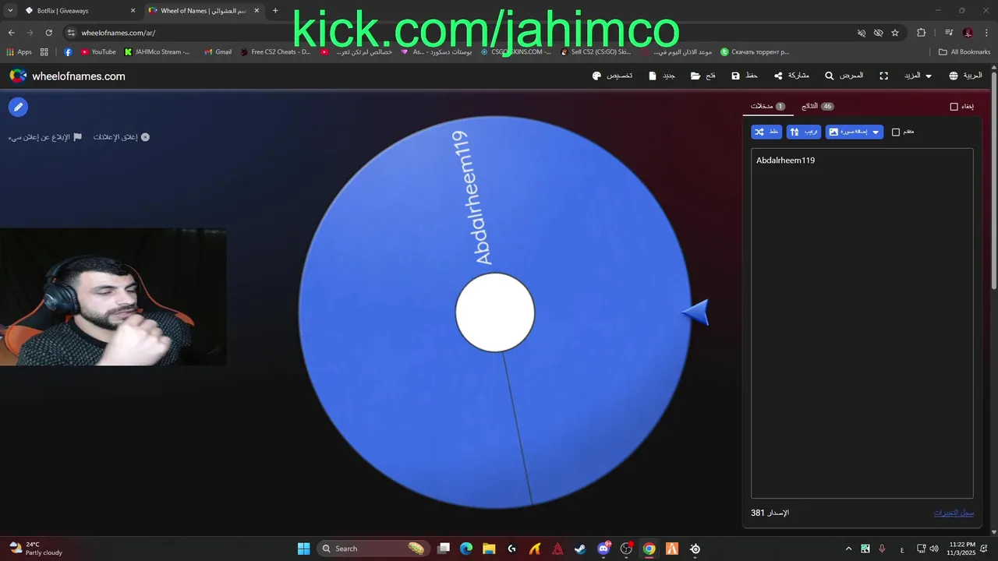The width and height of the screenshot is (998, 561).
Task: Open the JAHIMco Stream bookmark
Action: pyautogui.click(x=157, y=52)
